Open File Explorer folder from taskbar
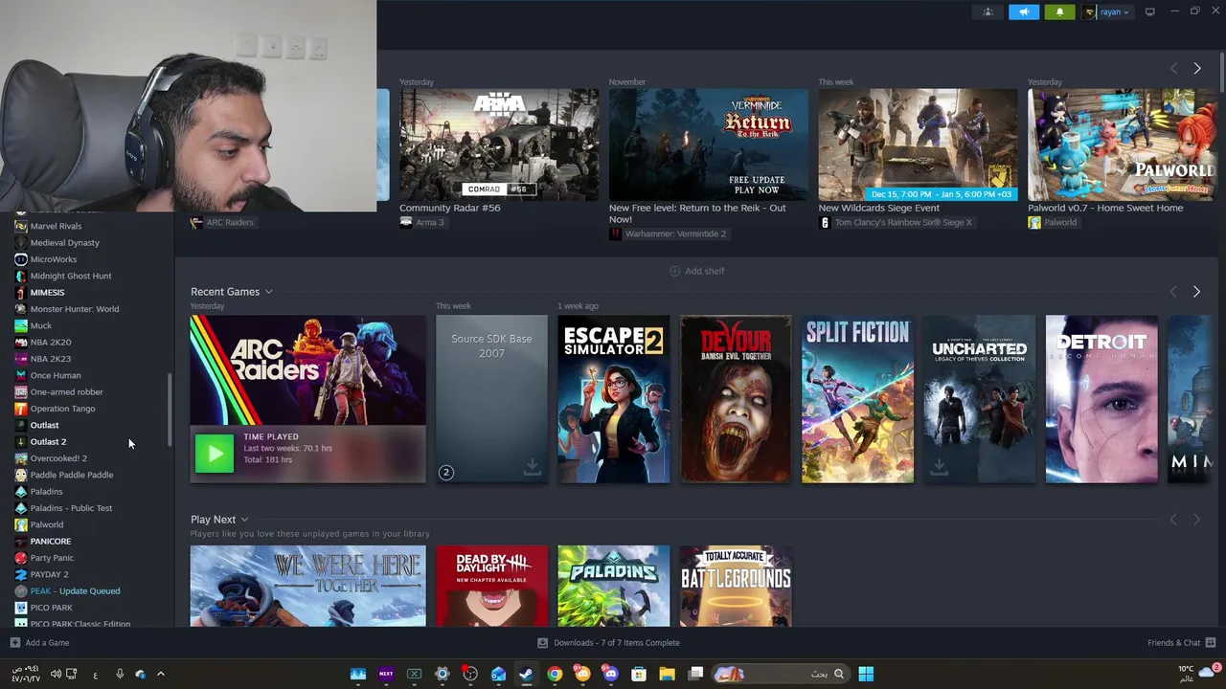The height and width of the screenshot is (689, 1226). (667, 674)
